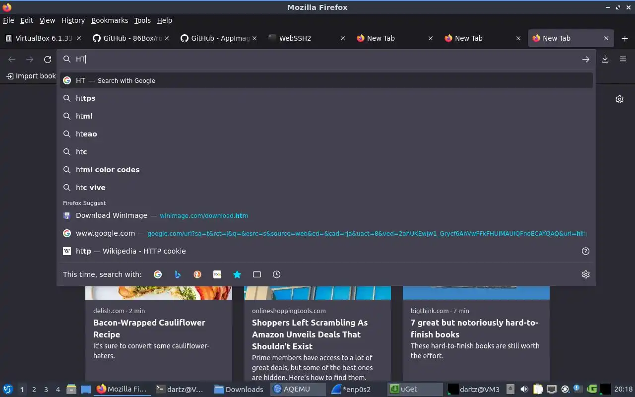The width and height of the screenshot is (635, 397).
Task: Search this time with Google icon
Action: pos(158,274)
